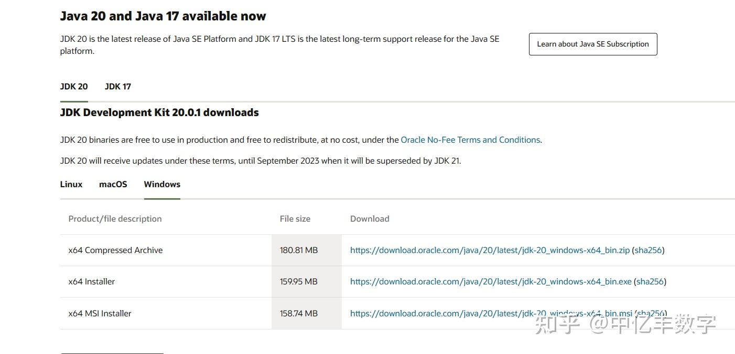Download the jdk-20 windows-x64 bin.exe installer
This screenshot has height=354, width=735.
[491, 282]
